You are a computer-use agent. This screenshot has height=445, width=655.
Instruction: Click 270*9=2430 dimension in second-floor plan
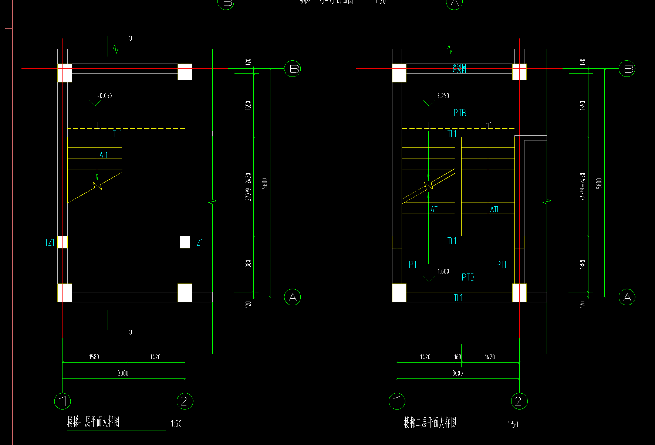point(583,187)
